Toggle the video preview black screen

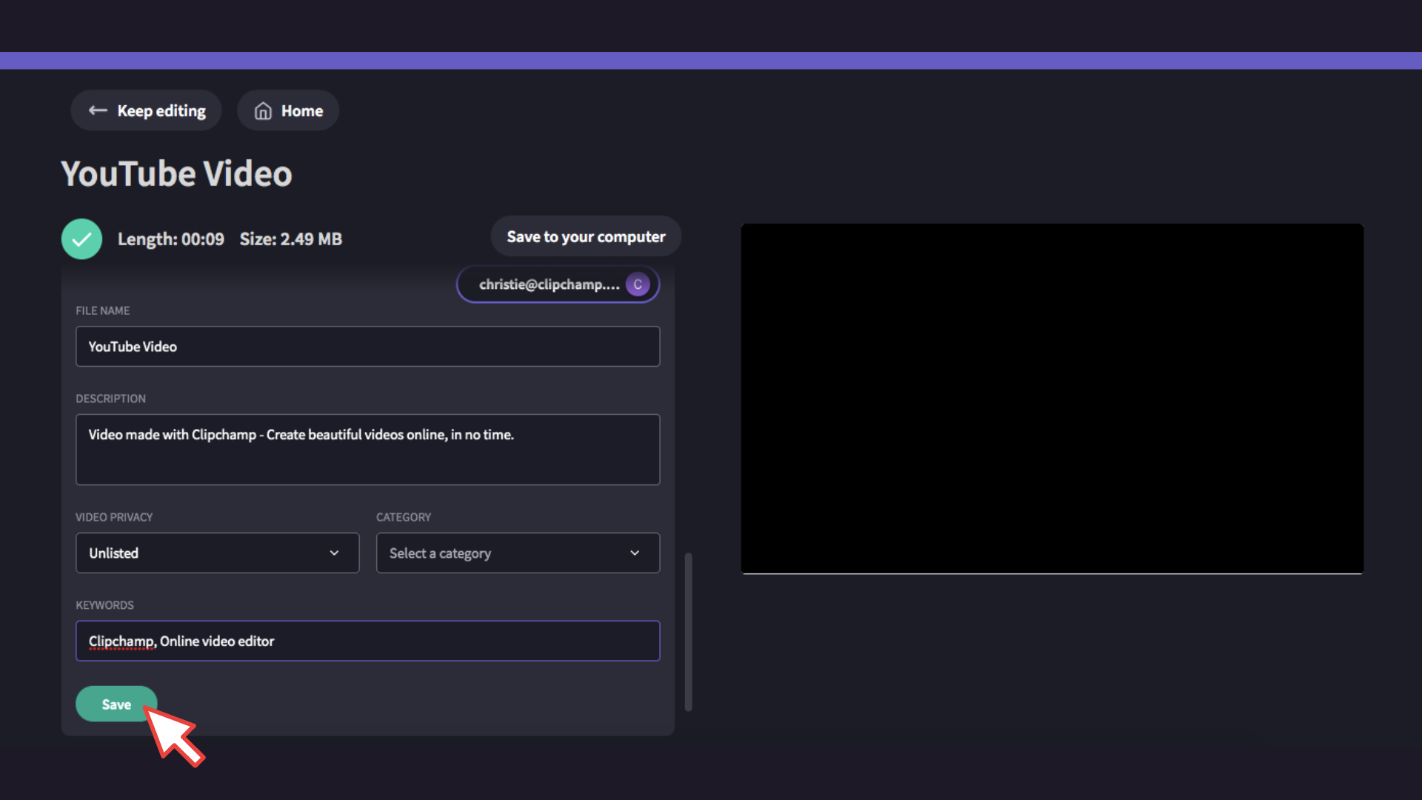click(x=1053, y=399)
